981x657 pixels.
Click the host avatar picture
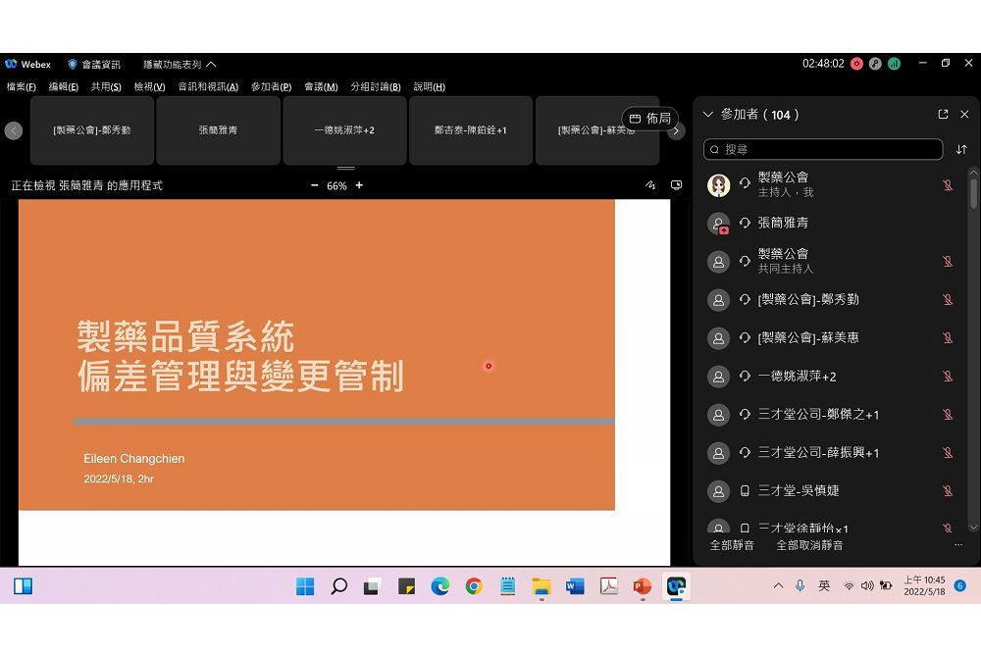click(718, 185)
